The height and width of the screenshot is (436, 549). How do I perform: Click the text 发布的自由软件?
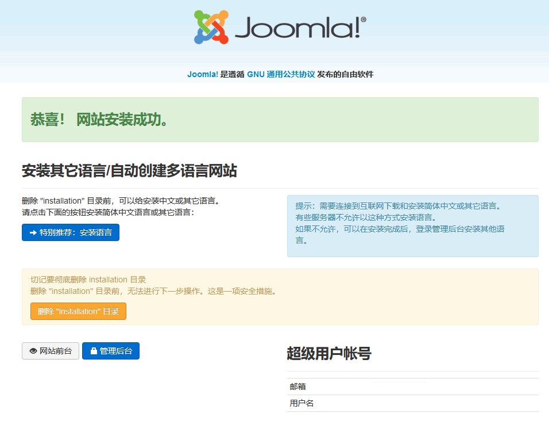click(345, 74)
